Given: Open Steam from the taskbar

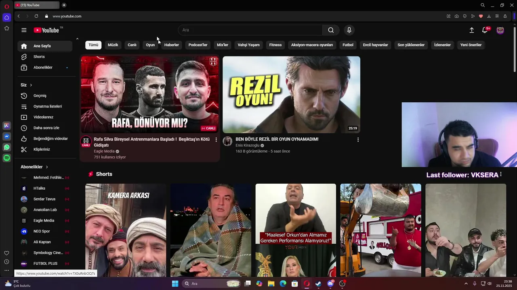Looking at the screenshot, I should pos(318,284).
